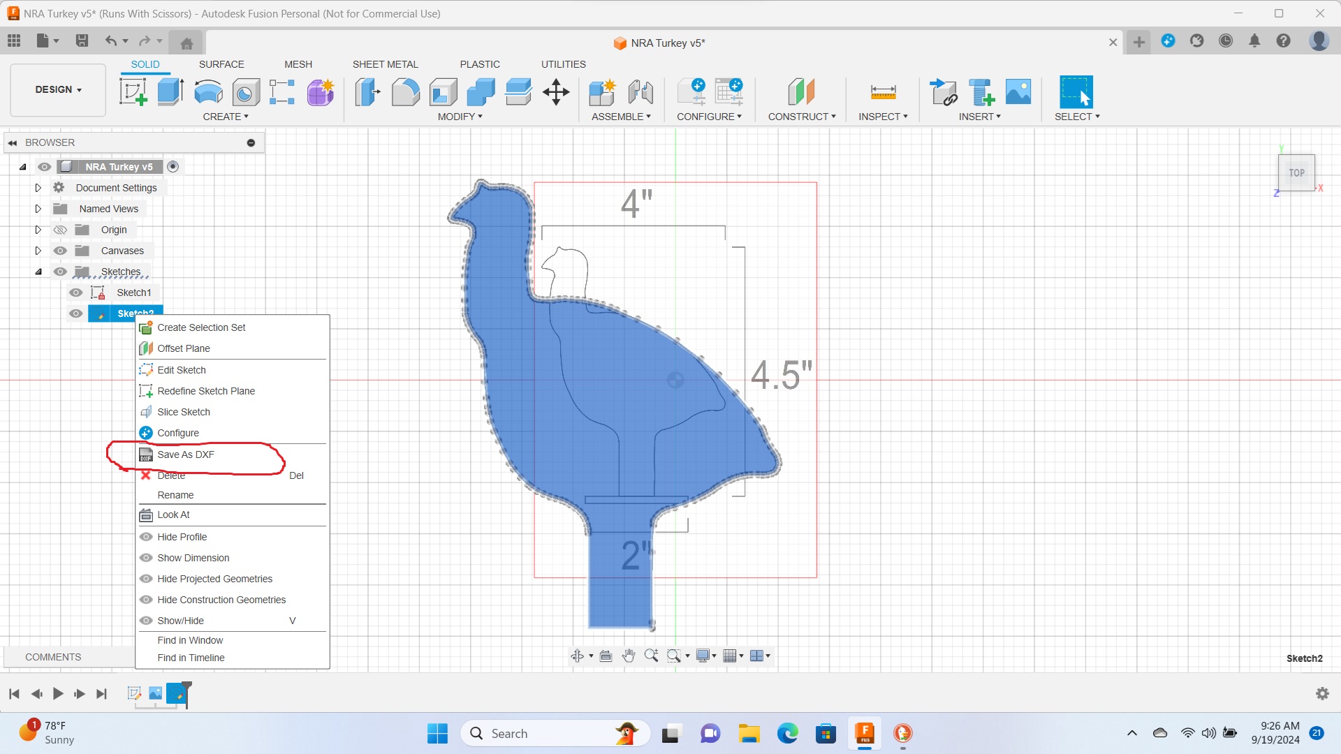This screenshot has height=754, width=1341.
Task: Activate the Pan hand tool
Action: coord(628,656)
